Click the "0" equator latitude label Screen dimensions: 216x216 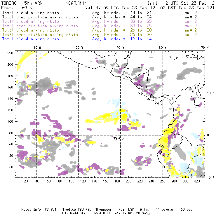coord(208,135)
